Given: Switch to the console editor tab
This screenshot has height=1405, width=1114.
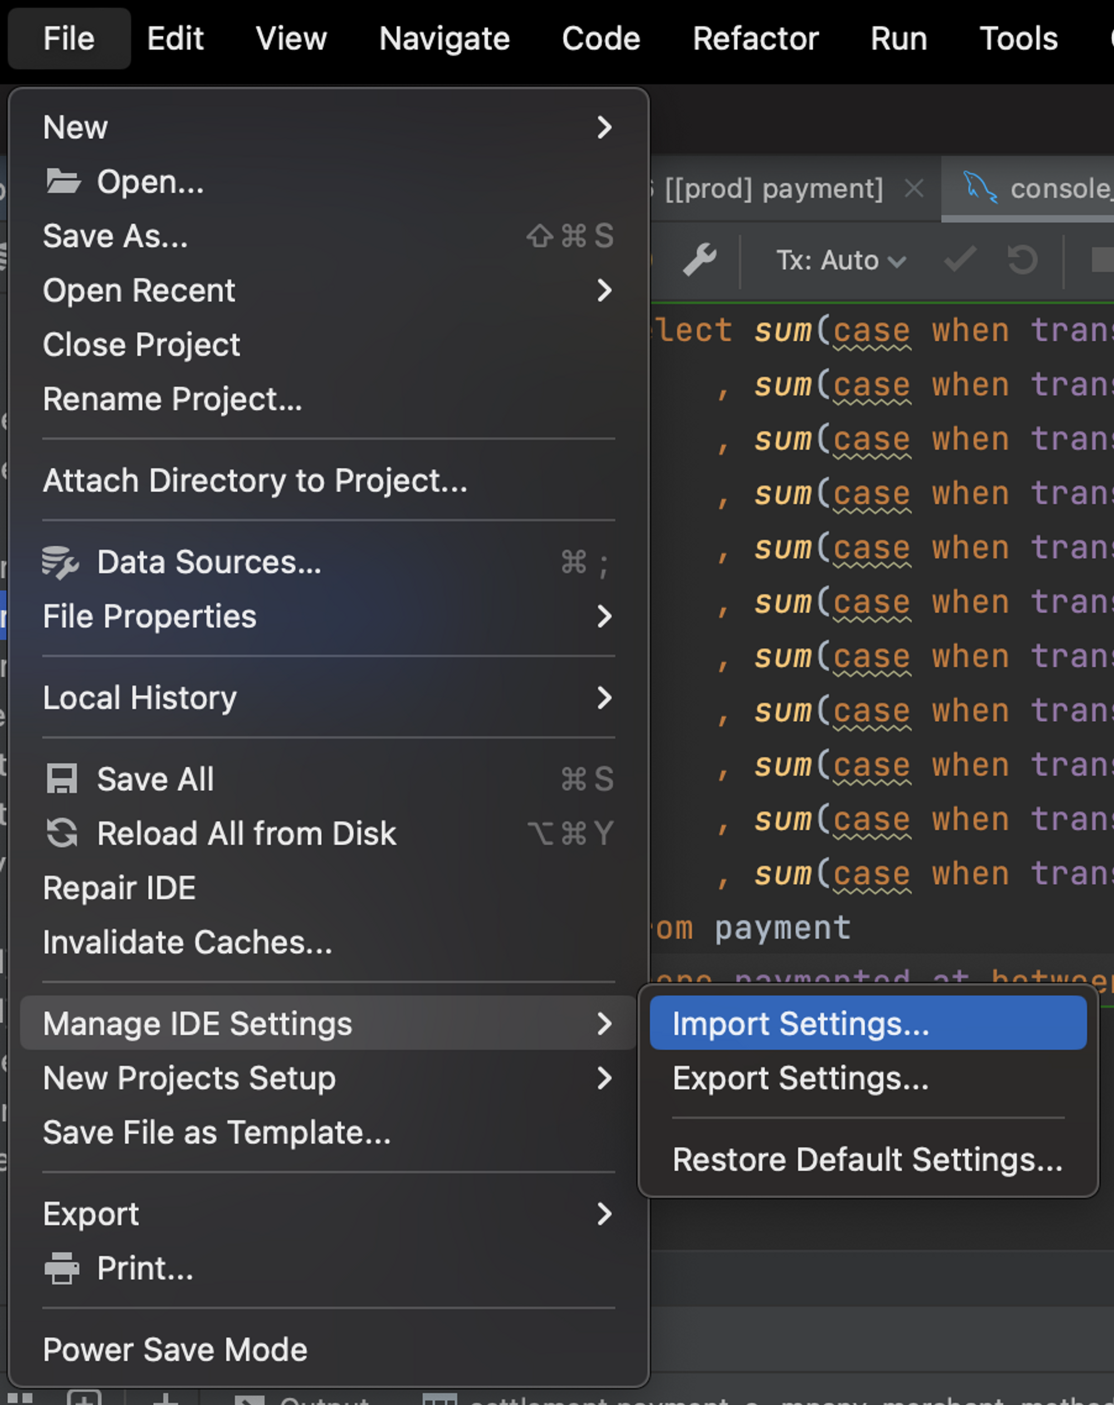Looking at the screenshot, I should tap(1043, 189).
